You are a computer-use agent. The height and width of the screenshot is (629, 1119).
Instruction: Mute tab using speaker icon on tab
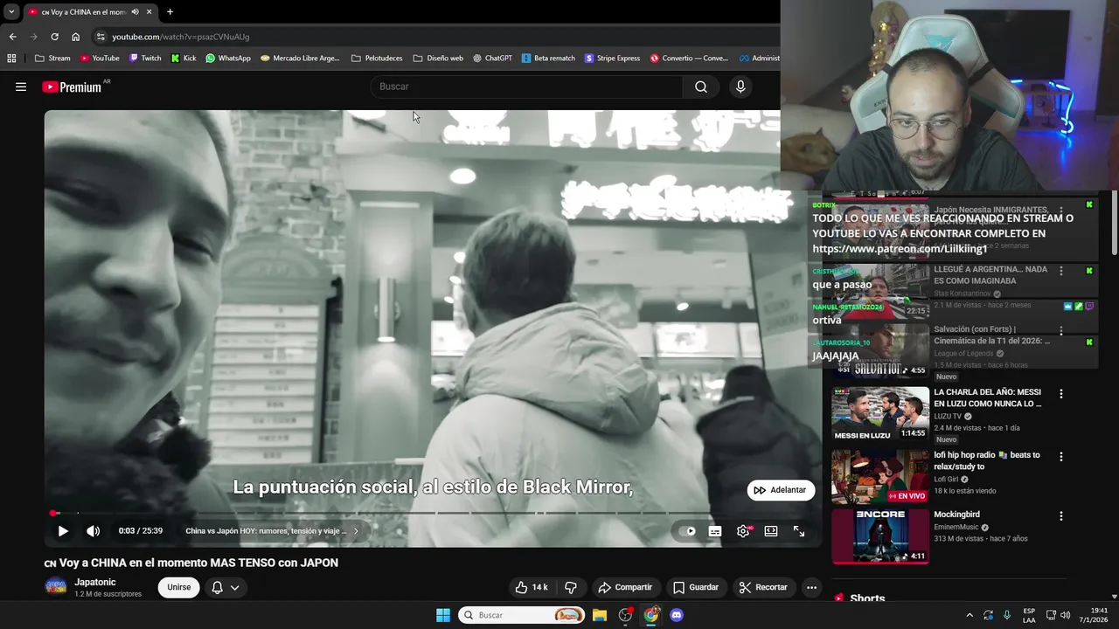point(135,12)
